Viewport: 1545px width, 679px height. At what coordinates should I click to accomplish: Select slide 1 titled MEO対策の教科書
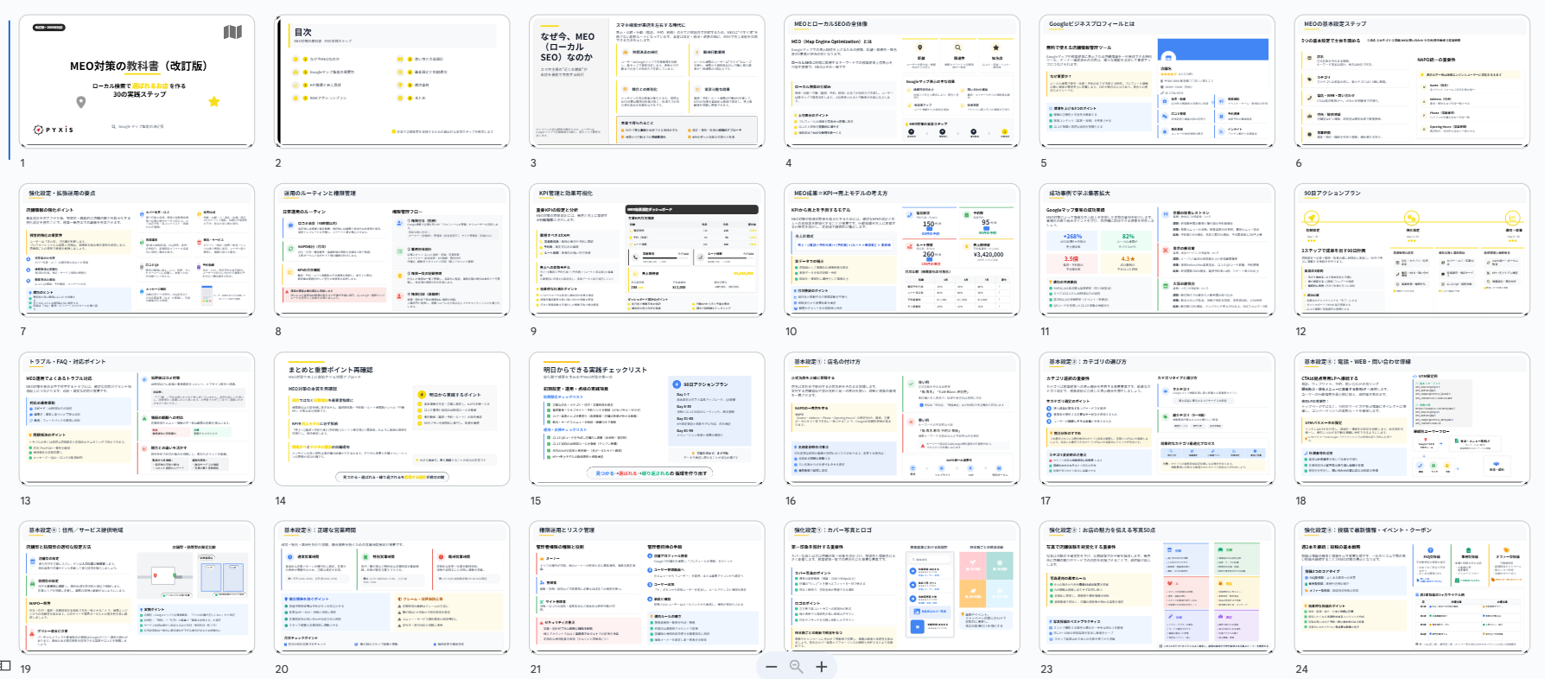click(137, 81)
